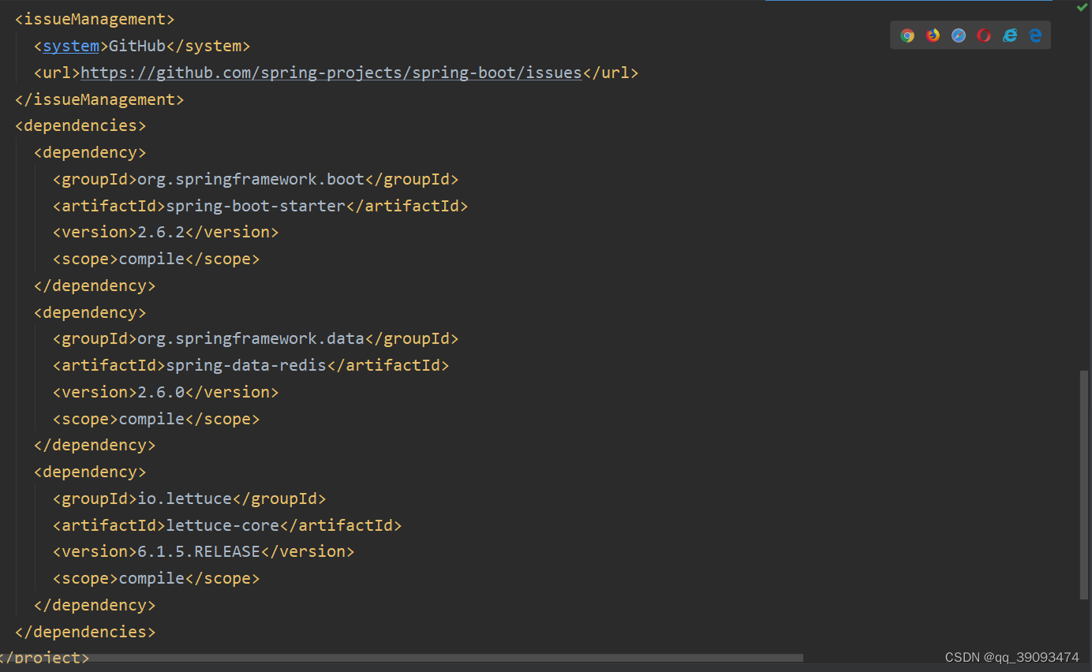
Task: Click groupId 'org.springframework.data'
Action: point(251,338)
